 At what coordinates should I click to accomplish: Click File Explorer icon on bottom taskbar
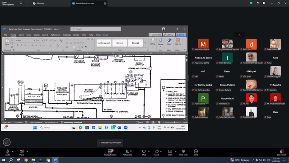(33, 160)
